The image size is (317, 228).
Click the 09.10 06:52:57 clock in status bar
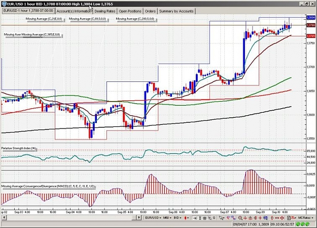pyautogui.click(x=283, y=224)
